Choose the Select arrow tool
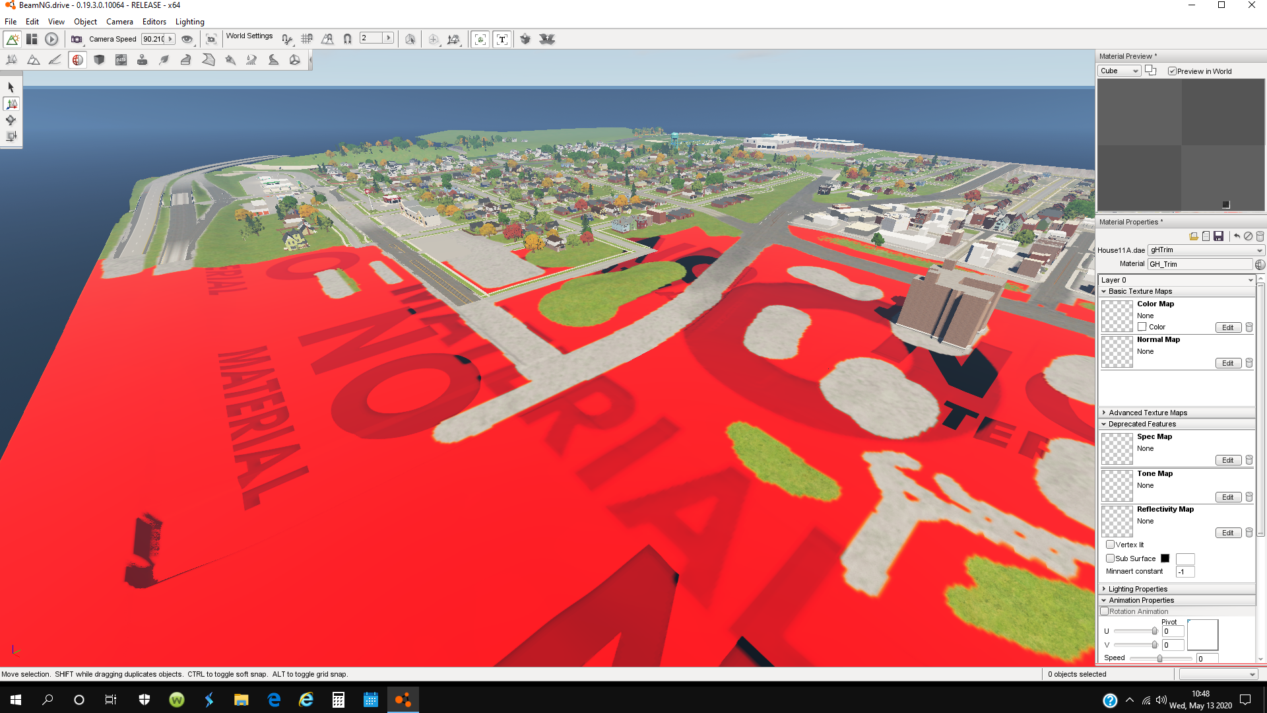1267x713 pixels. pos(11,87)
